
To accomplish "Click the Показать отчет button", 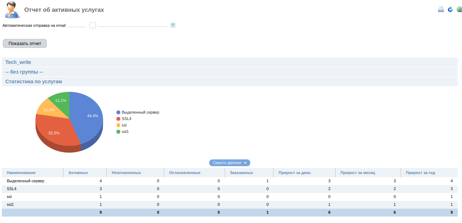I will tap(25, 44).
